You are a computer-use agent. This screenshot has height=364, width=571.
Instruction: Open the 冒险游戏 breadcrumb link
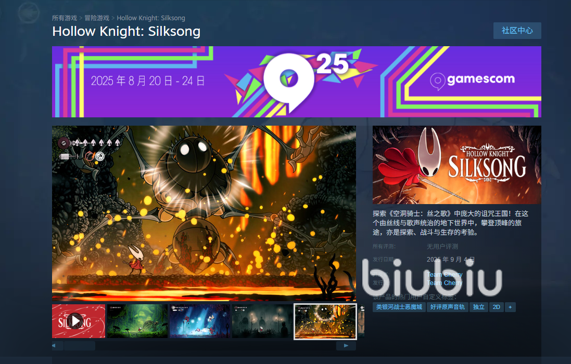(x=97, y=18)
